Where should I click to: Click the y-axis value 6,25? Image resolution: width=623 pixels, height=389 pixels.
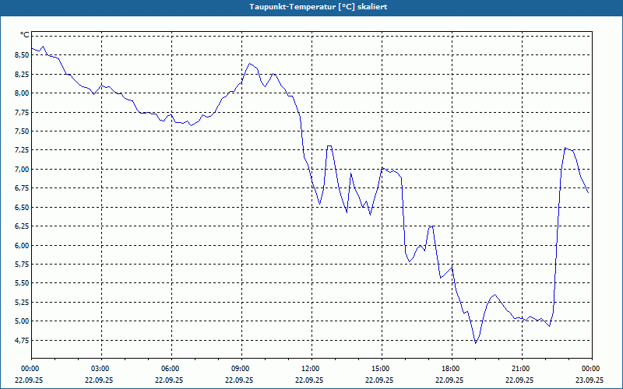[x=22, y=226]
